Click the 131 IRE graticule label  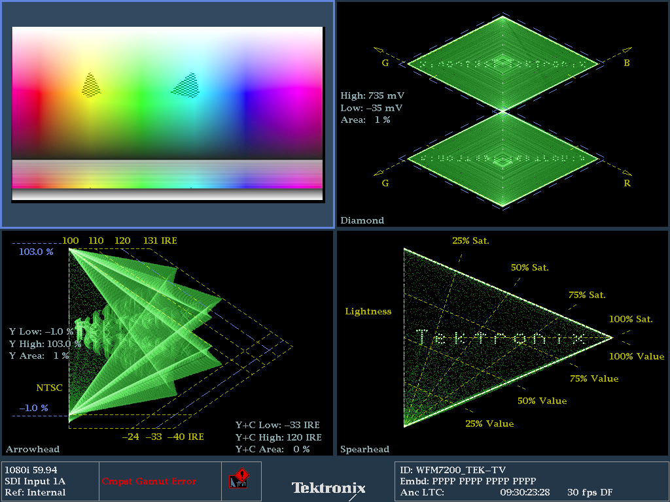tap(160, 241)
